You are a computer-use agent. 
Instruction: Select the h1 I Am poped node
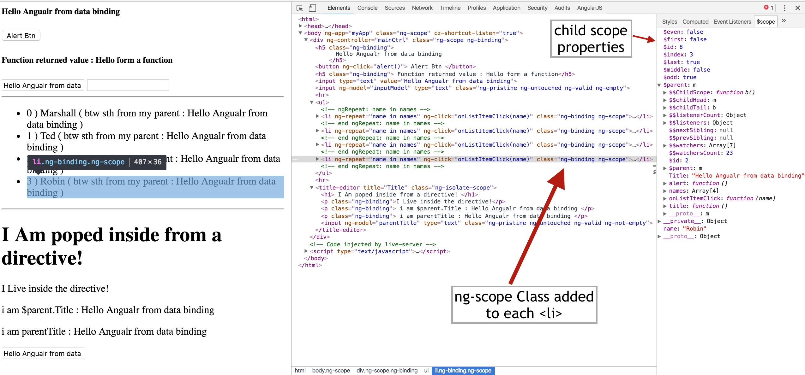tap(399, 194)
